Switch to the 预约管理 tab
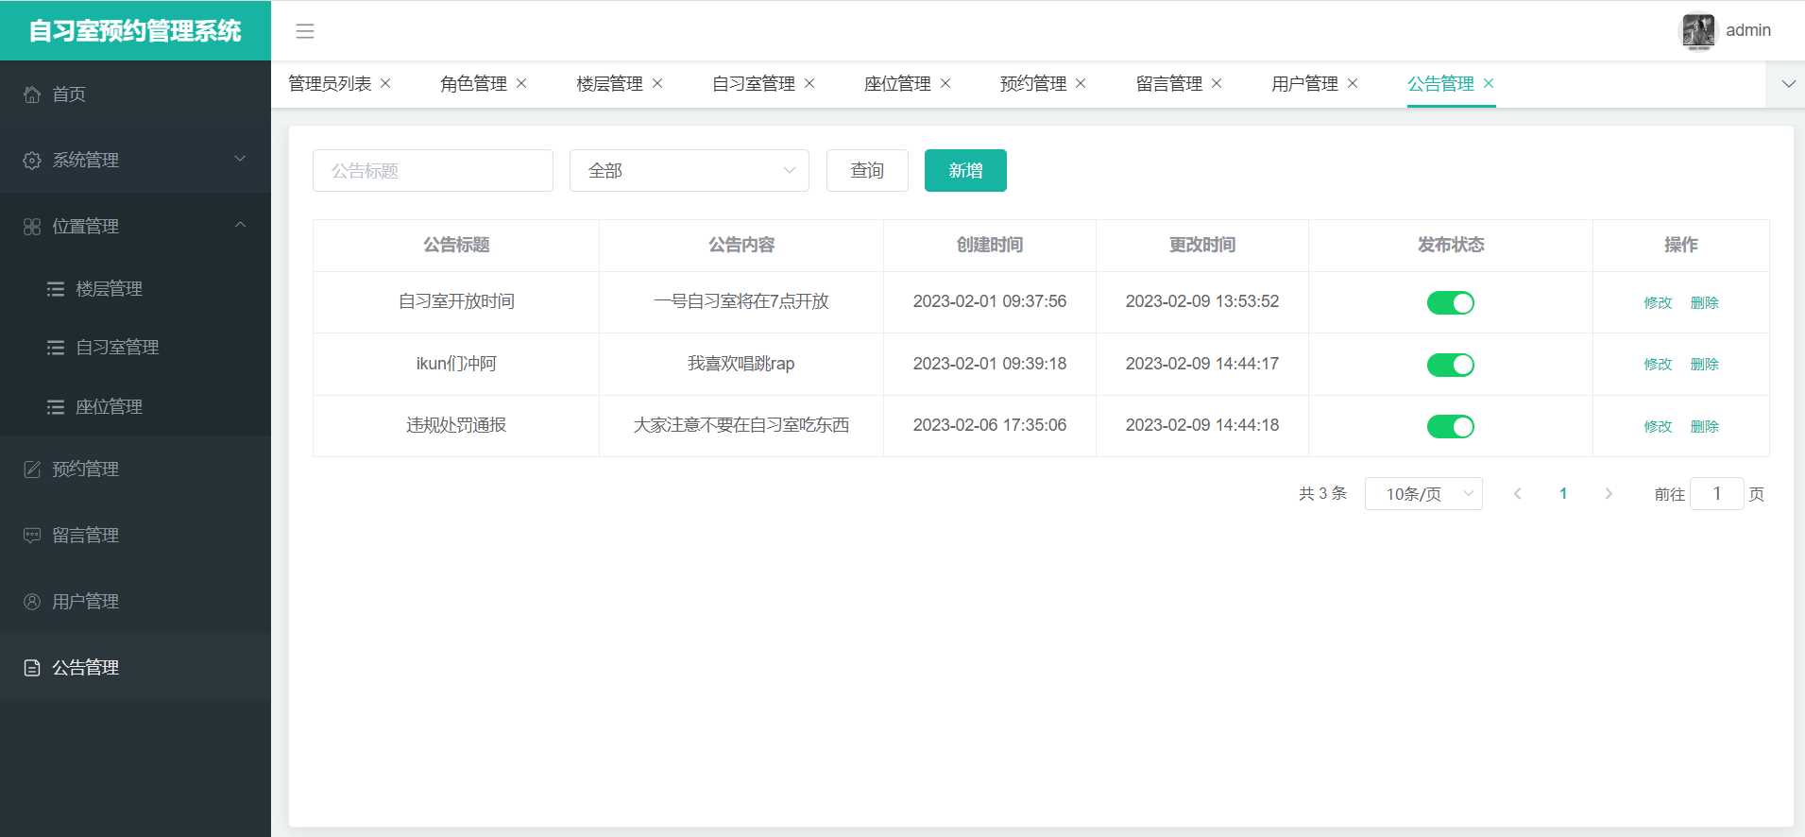Viewport: 1805px width, 837px height. [1033, 84]
